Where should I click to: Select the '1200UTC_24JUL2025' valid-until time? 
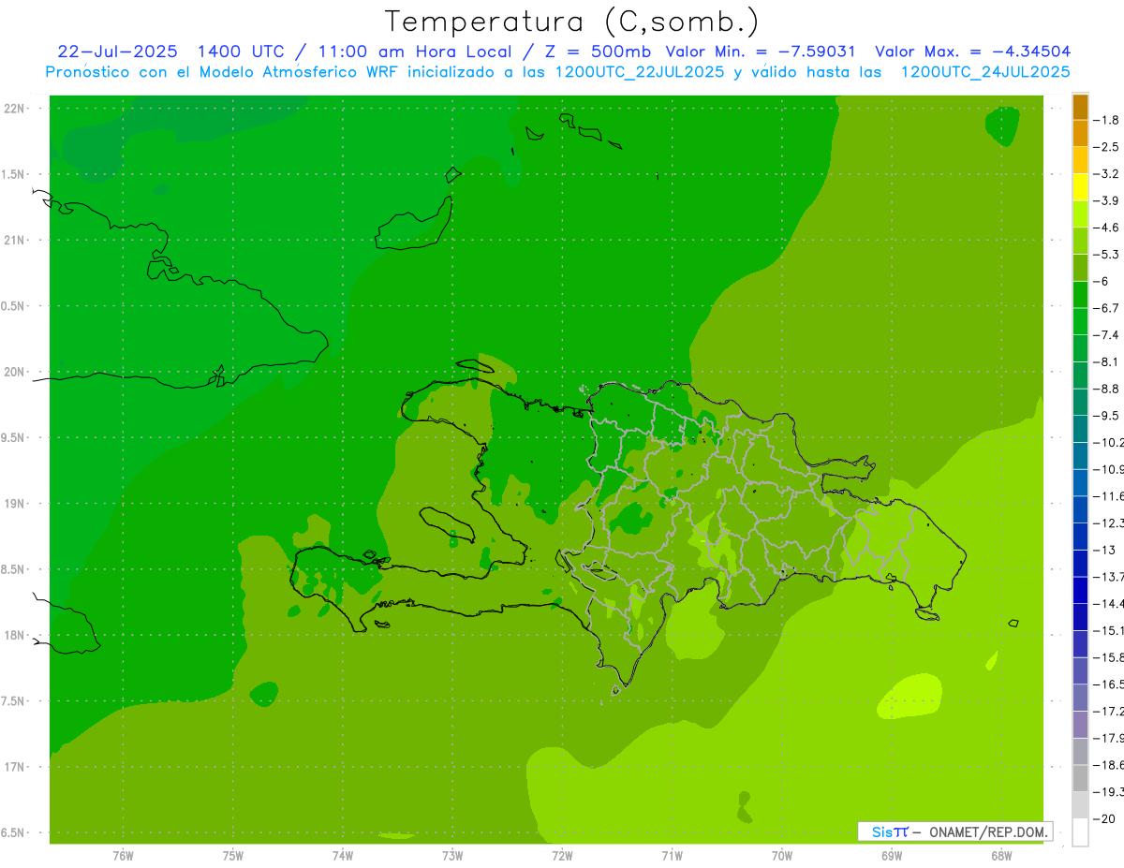pyautogui.click(x=985, y=72)
